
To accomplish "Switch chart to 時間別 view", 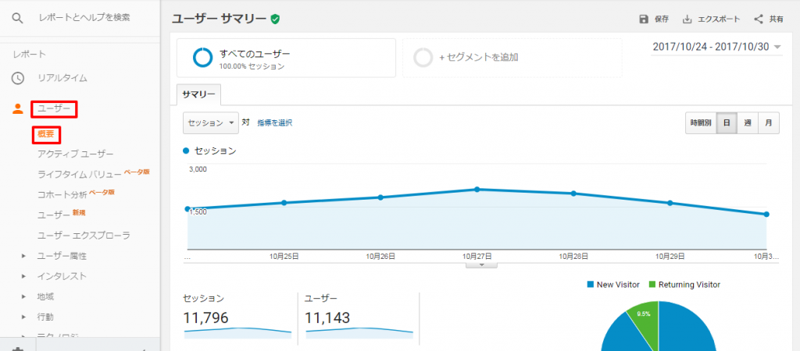I will pos(701,122).
